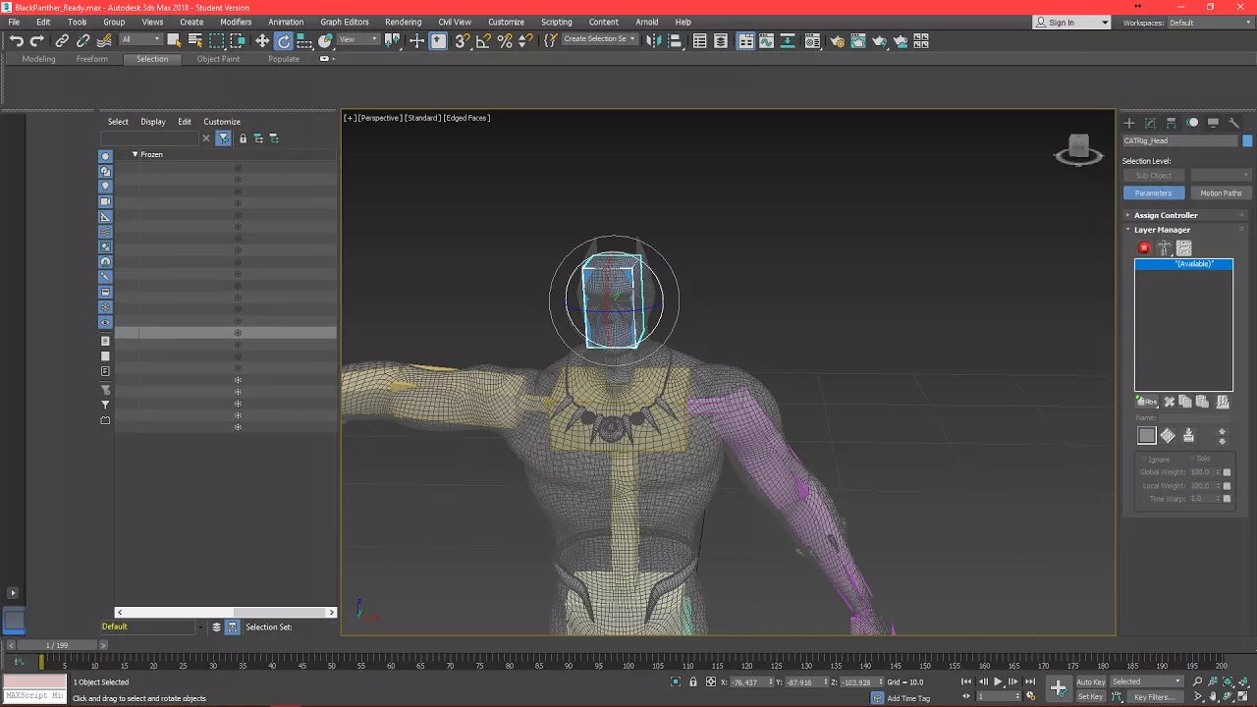Activate the Select and Move tool

262,40
